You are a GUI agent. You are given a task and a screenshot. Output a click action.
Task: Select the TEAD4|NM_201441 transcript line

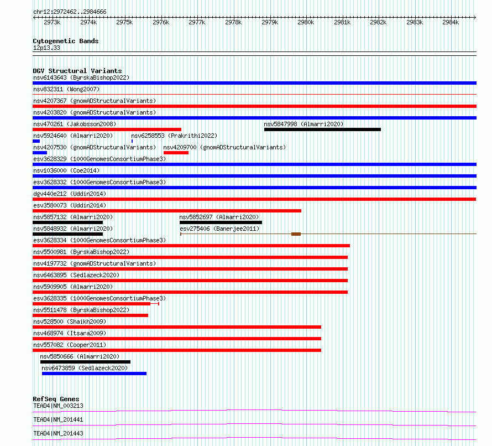click(x=254, y=424)
